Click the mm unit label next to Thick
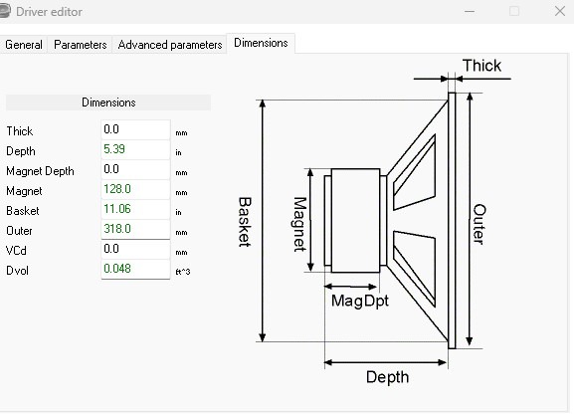Screen dimensions: 574x416 click(182, 133)
